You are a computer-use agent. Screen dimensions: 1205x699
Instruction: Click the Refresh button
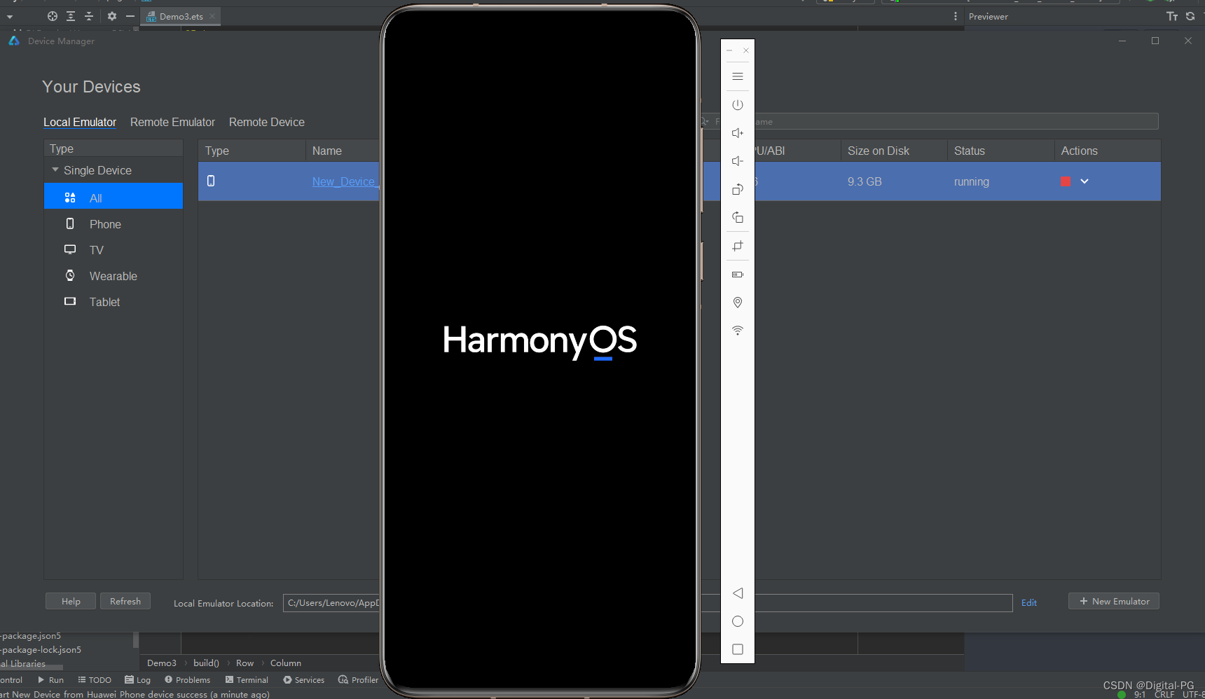[x=125, y=601]
